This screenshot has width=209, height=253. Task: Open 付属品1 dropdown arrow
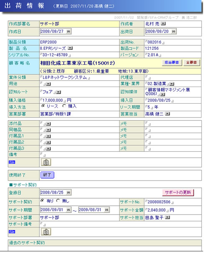point(48,136)
